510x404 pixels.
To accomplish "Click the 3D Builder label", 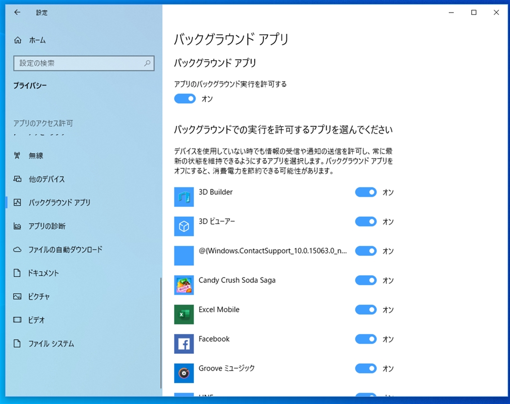I will pyautogui.click(x=215, y=192).
